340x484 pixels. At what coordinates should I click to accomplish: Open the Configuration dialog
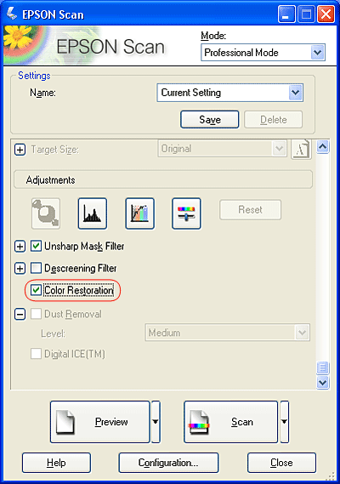[168, 463]
